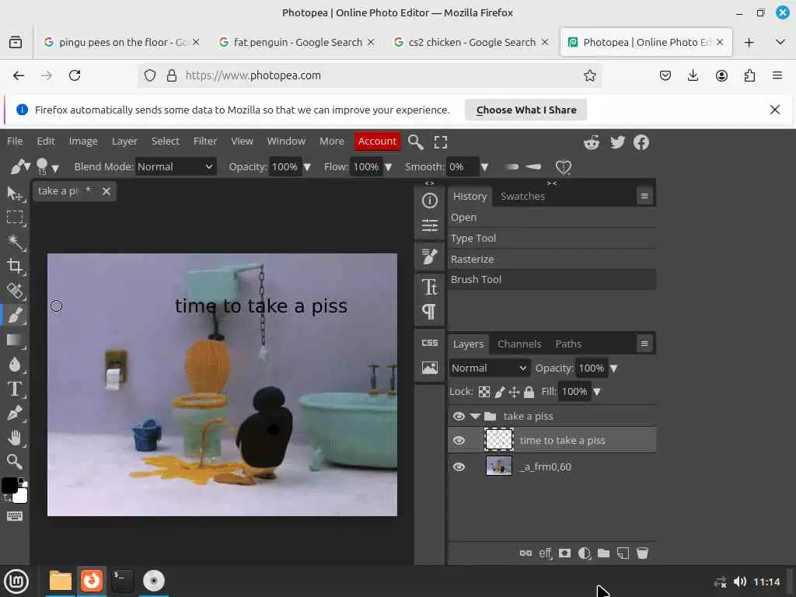
Task: Switch to the Channels tab
Action: coord(518,344)
